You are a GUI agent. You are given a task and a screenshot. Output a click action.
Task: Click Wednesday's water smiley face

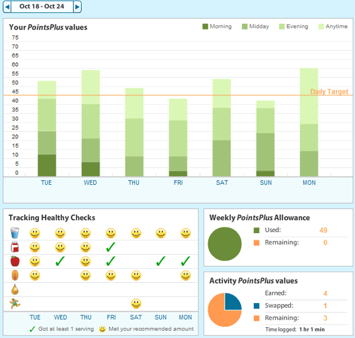click(x=60, y=233)
